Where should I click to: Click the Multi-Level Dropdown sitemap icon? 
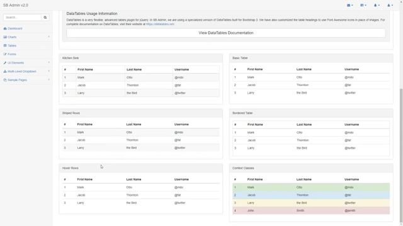pos(5,71)
